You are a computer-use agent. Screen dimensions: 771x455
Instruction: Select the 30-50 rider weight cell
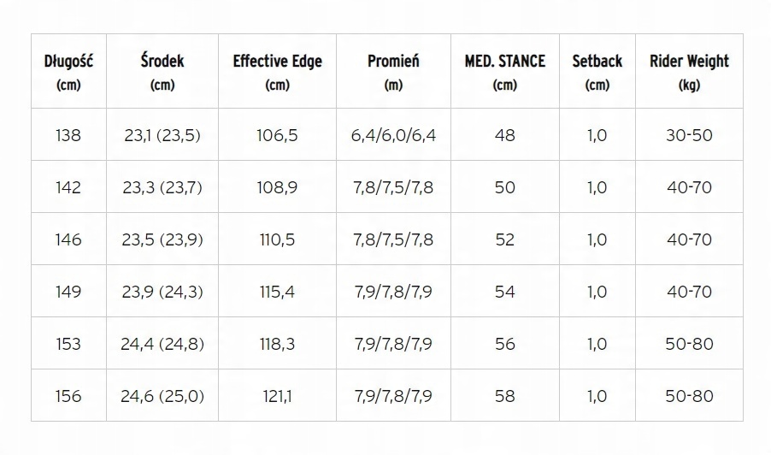point(689,135)
